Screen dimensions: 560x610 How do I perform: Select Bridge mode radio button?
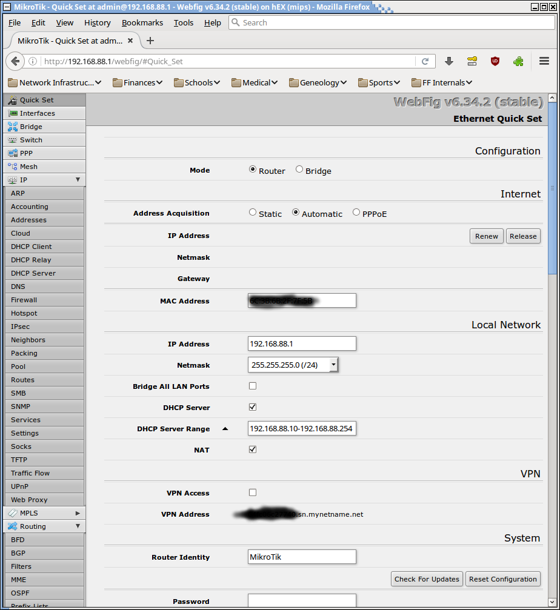tap(299, 169)
